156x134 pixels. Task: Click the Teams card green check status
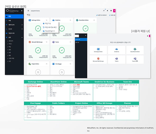[x=62, y=50]
